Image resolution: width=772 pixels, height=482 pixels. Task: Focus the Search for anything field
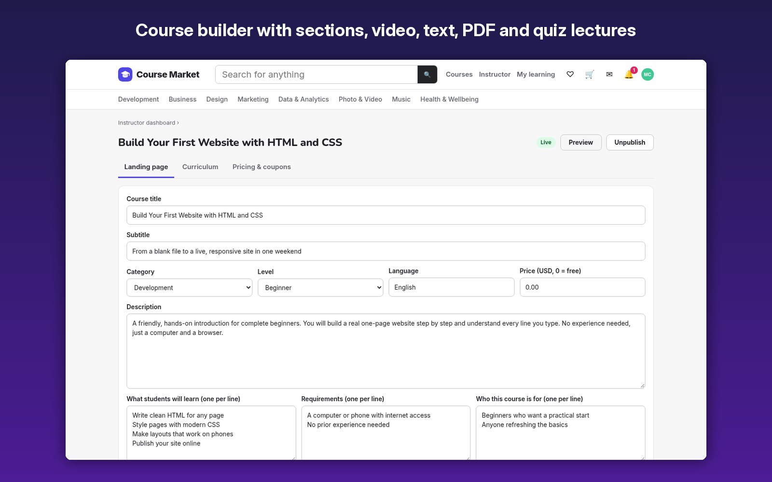tap(317, 74)
